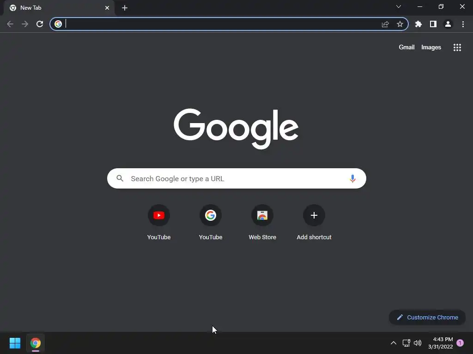Click the clock and date in taskbar

[x=440, y=343]
